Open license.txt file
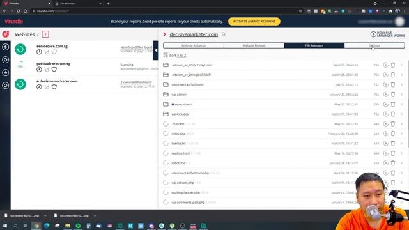 178,143
